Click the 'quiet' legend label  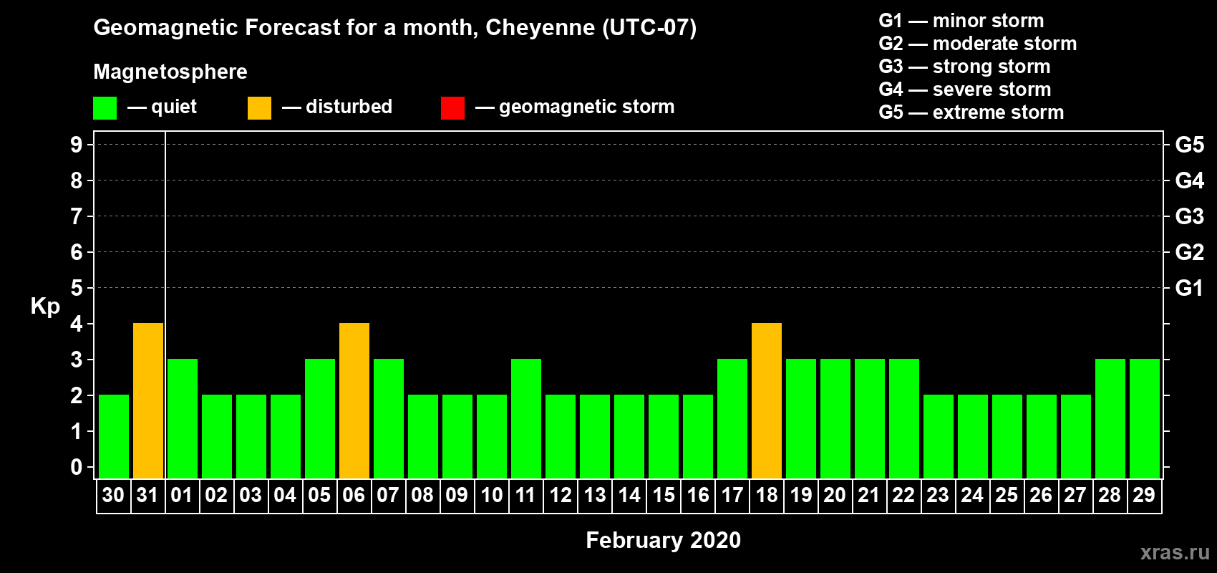tap(174, 107)
